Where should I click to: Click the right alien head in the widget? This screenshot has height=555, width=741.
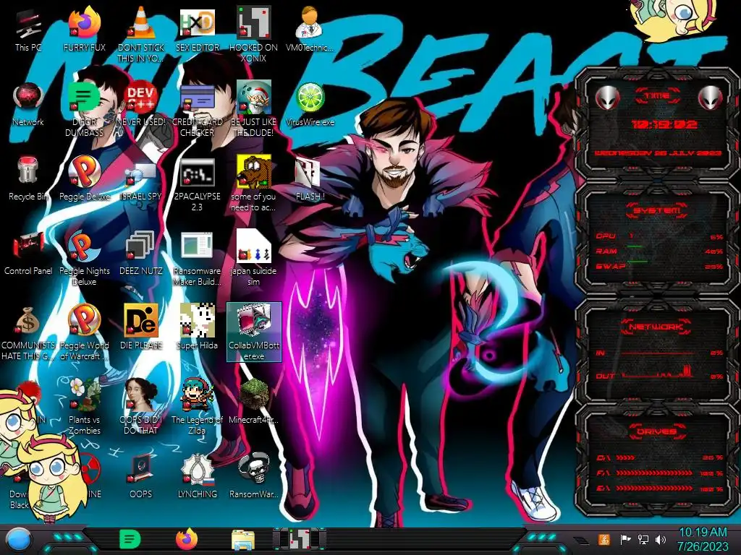711,98
